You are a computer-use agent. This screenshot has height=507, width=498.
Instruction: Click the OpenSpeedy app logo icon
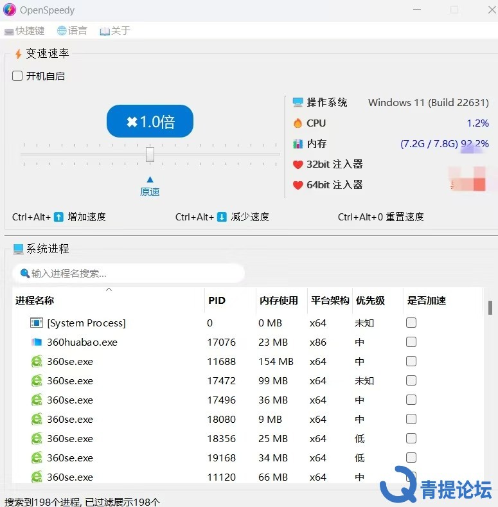click(x=10, y=10)
